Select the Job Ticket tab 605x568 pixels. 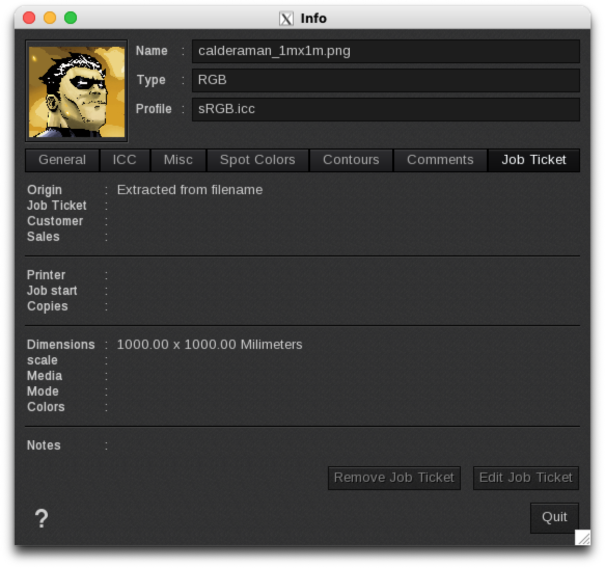point(534,160)
